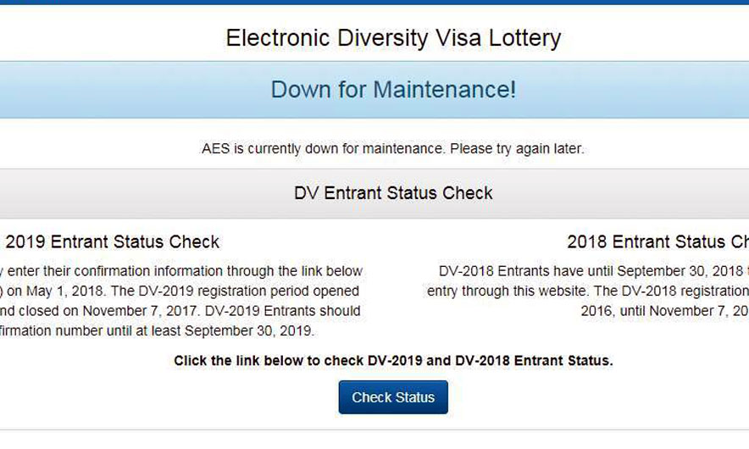Click the AES currently down for maintenance message
The width and height of the screenshot is (749, 449).
pos(392,149)
